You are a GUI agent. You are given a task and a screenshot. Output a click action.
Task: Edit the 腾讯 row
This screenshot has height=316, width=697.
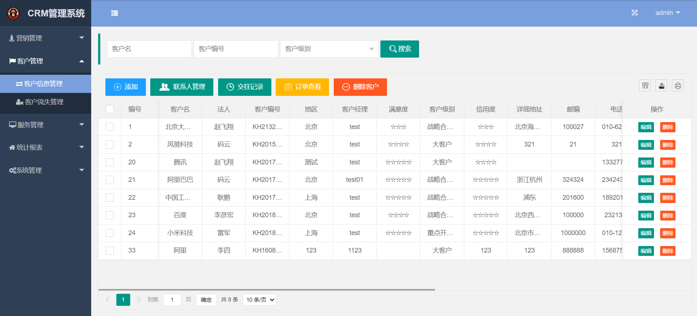pos(646,163)
